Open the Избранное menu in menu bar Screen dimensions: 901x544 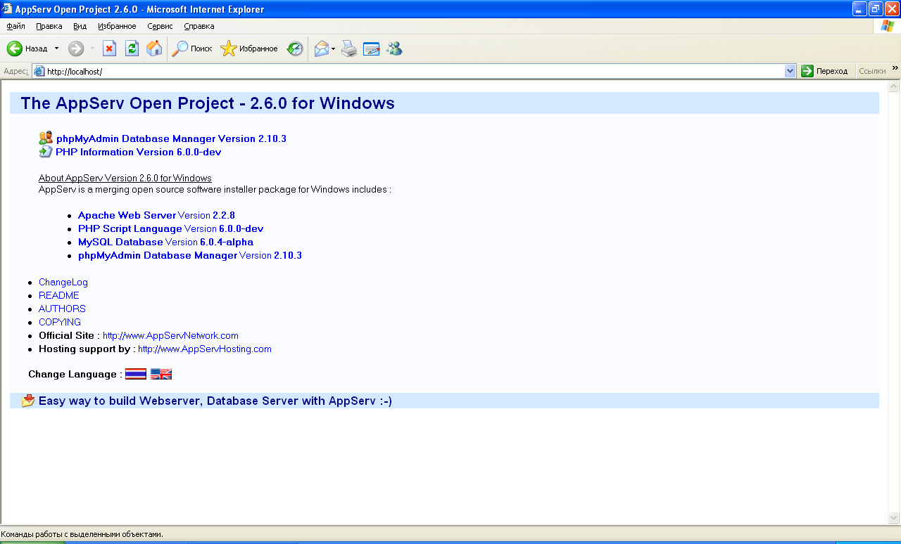pyautogui.click(x=118, y=26)
